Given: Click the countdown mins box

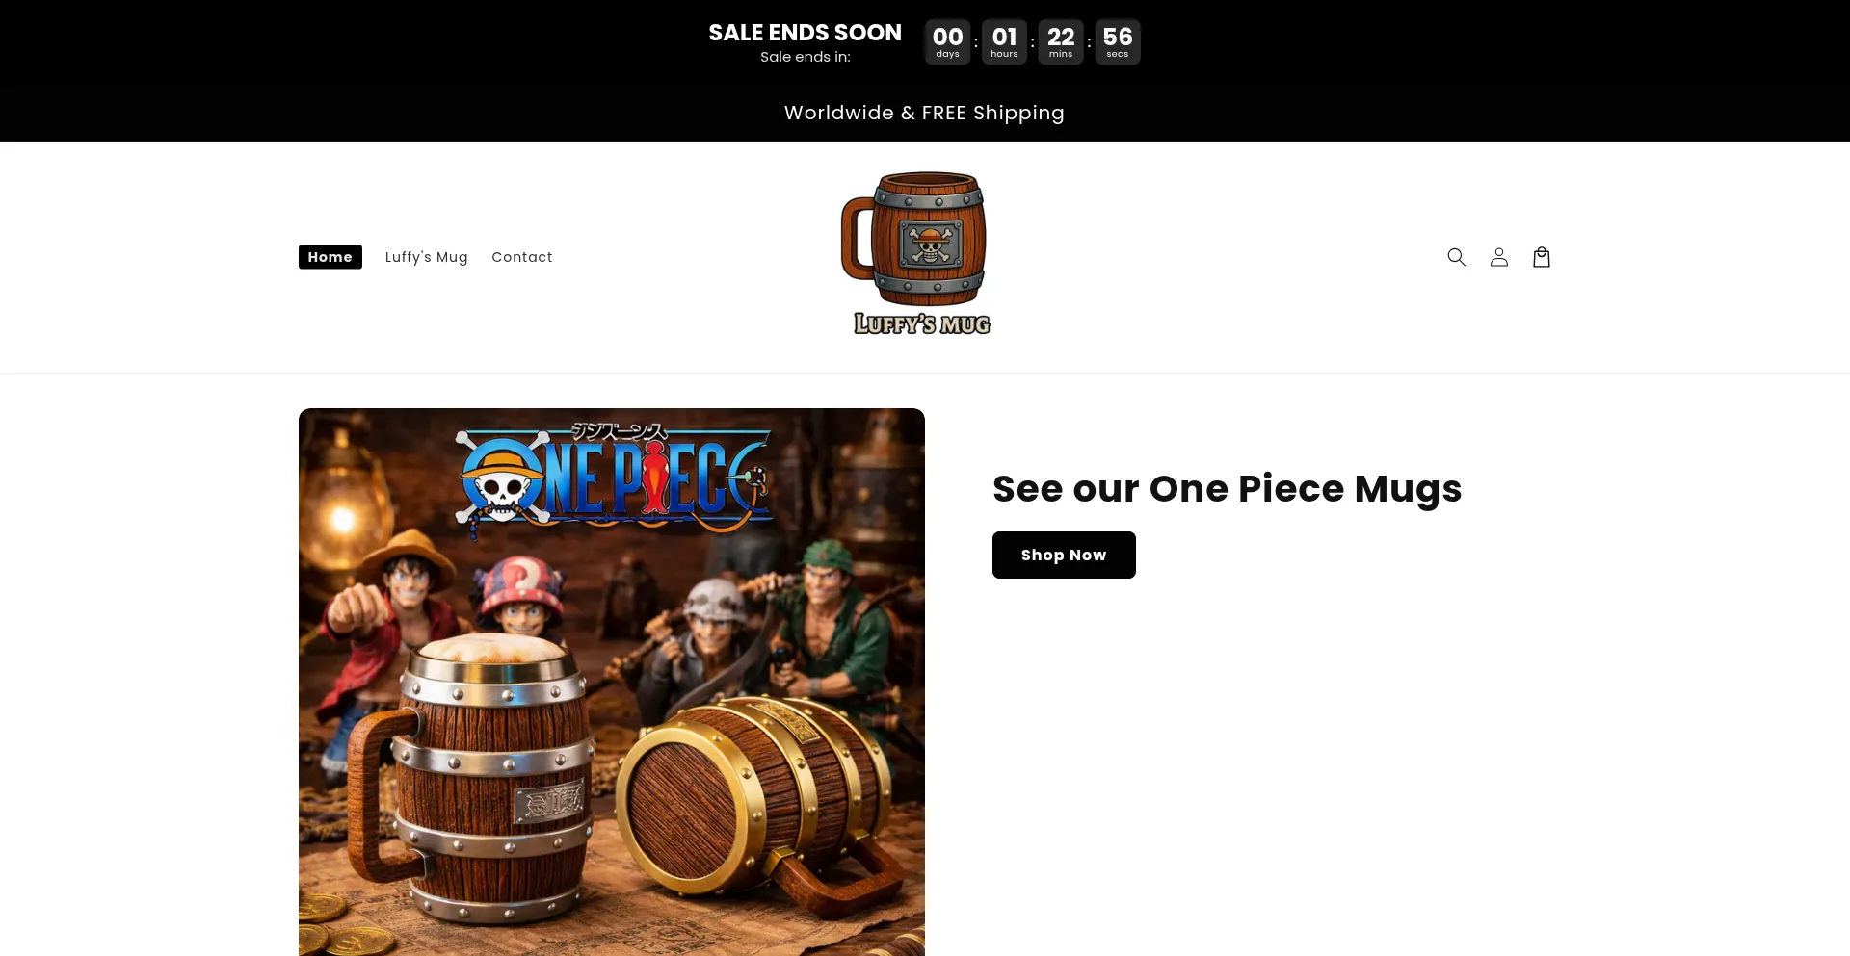Looking at the screenshot, I should point(1061,42).
